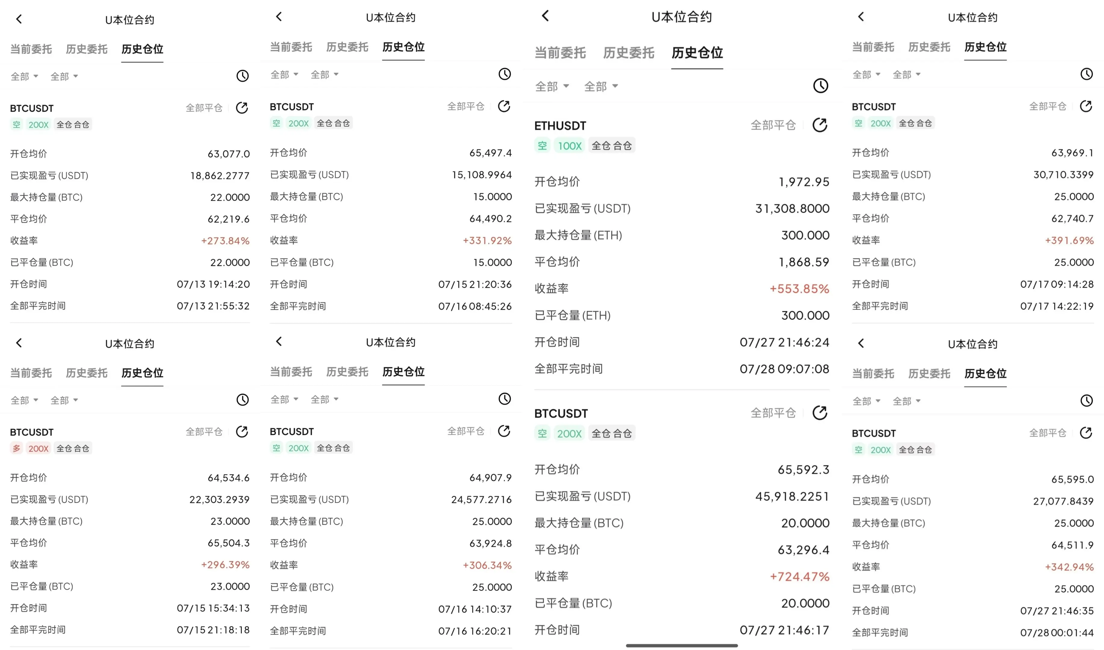Share the BTCUSDT position with +724.47% return
The image size is (1104, 650).
820,413
